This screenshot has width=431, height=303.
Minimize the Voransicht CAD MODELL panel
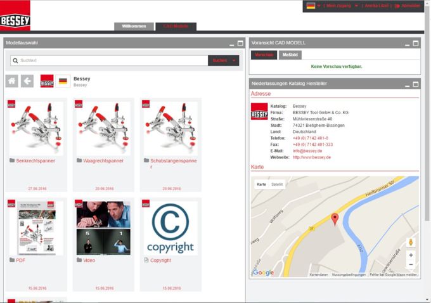click(x=407, y=44)
